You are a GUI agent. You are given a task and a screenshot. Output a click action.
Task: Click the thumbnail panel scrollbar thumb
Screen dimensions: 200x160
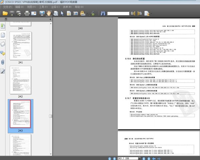coord(51,116)
